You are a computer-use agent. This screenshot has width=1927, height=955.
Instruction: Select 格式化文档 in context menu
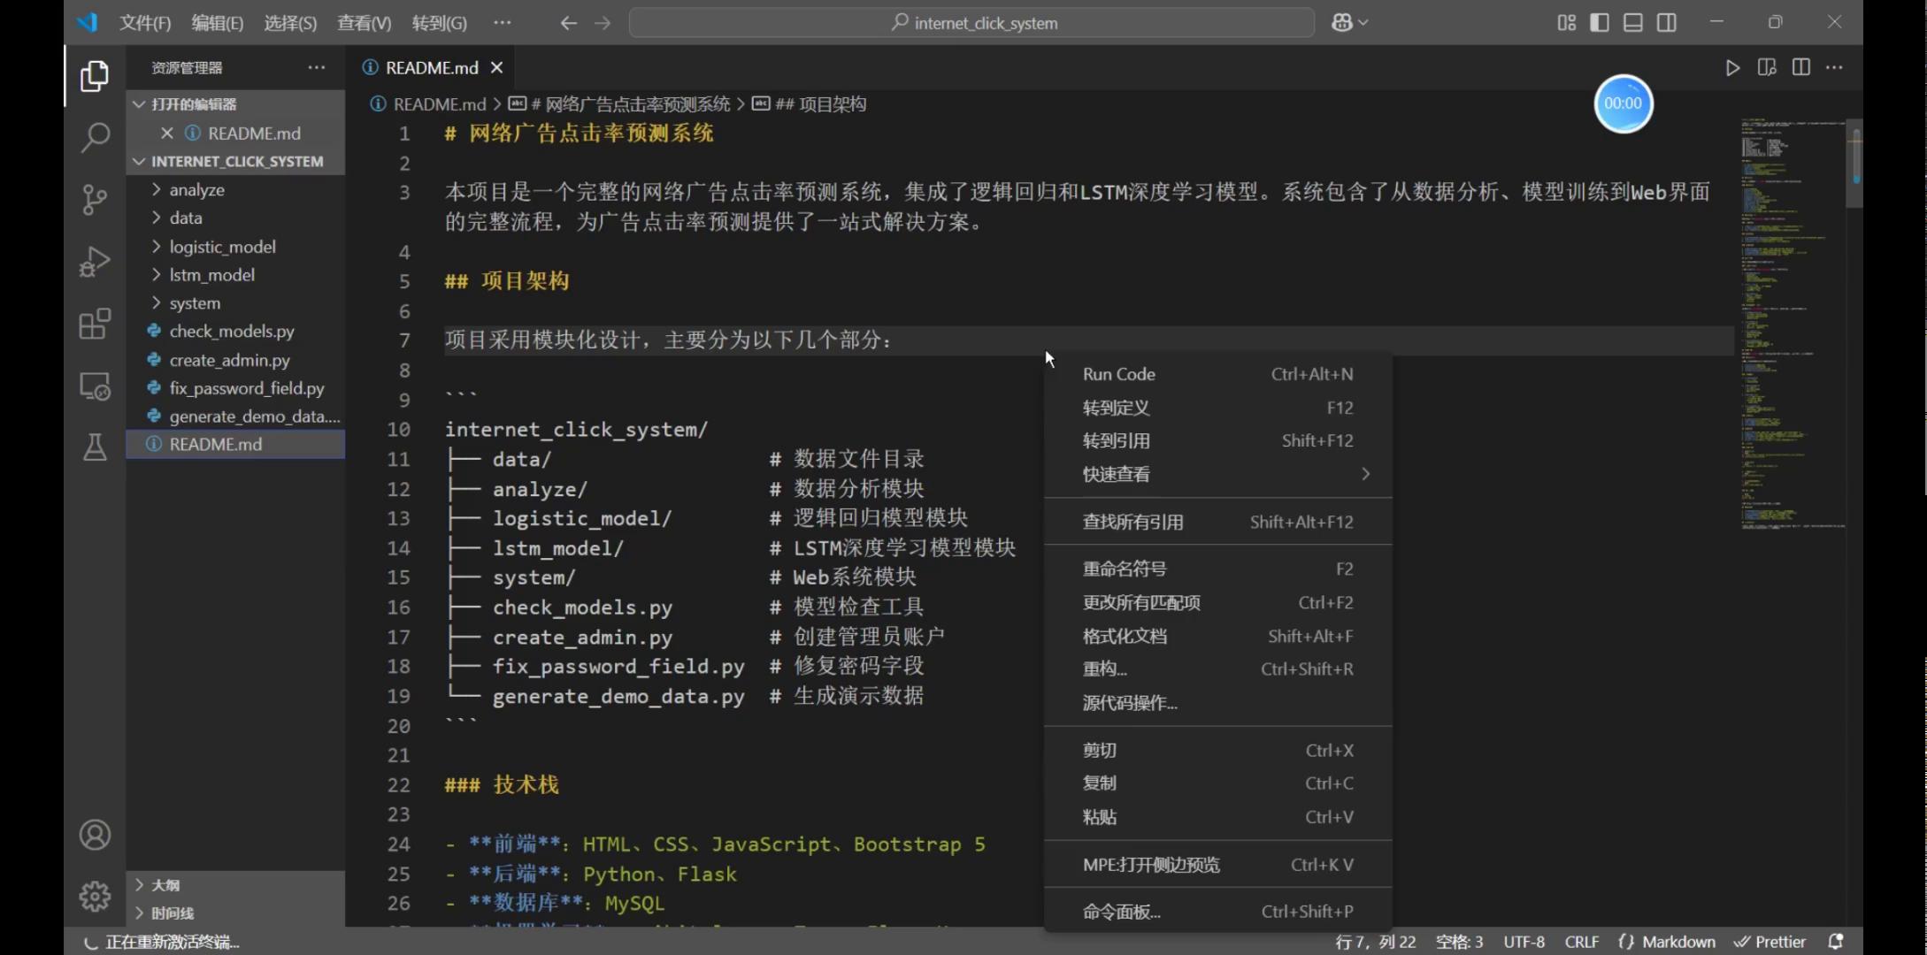(x=1218, y=636)
